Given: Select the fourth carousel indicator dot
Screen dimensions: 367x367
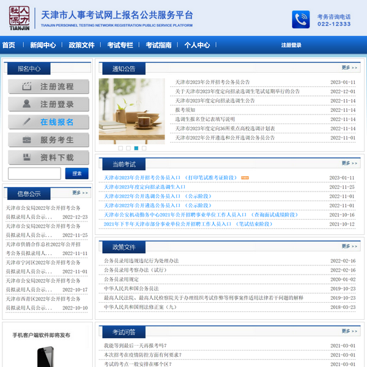Looking at the screenshot, I should click(144, 148).
